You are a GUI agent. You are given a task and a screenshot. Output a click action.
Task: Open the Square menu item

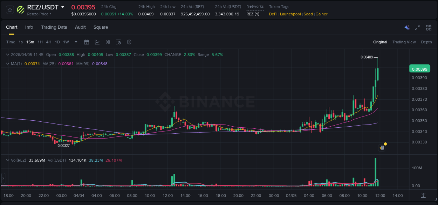101,27
